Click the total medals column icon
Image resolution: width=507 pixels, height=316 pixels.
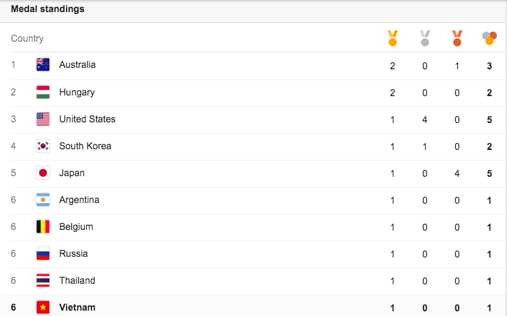pos(490,38)
